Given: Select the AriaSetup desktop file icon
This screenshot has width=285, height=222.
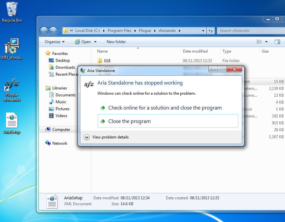Looking at the screenshot, I should [12, 123].
